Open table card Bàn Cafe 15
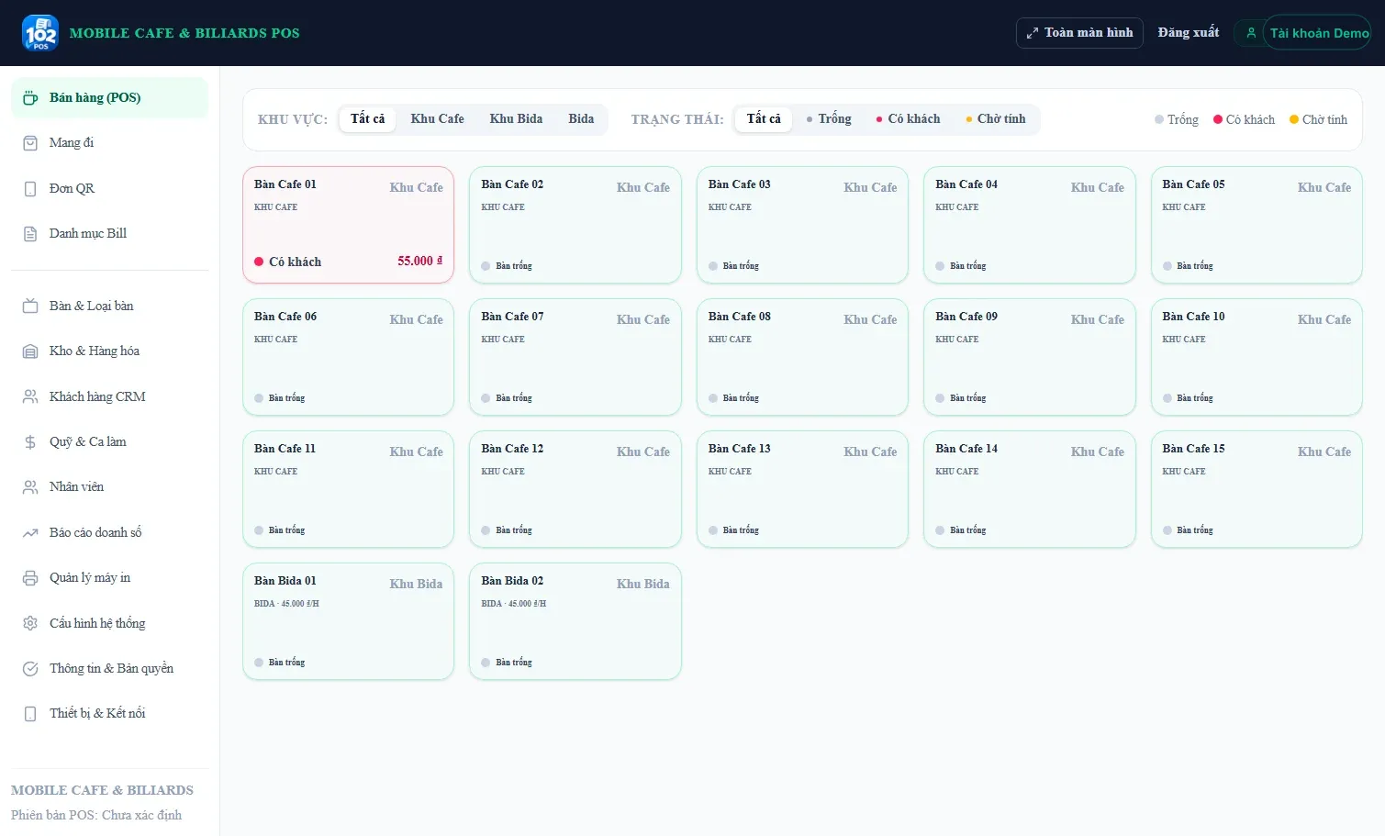The height and width of the screenshot is (836, 1385). click(x=1257, y=489)
